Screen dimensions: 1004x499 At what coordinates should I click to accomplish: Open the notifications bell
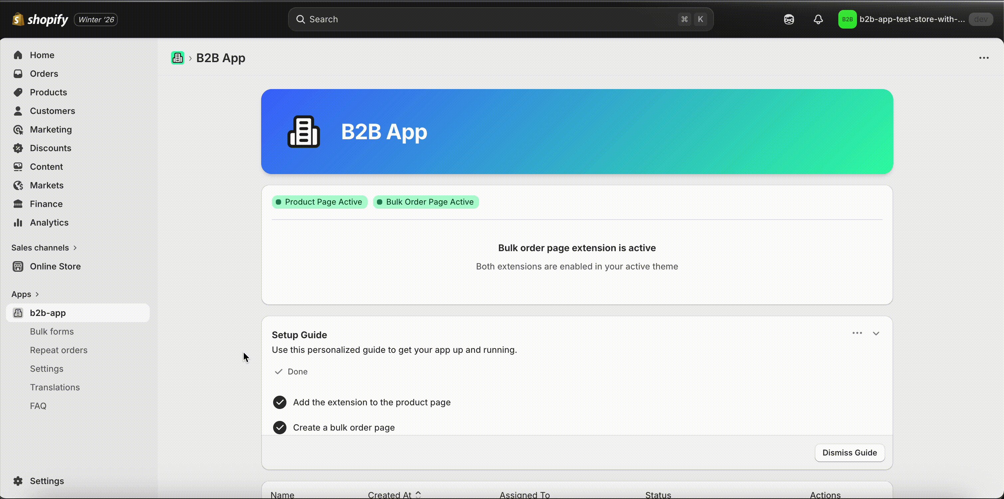pos(818,20)
